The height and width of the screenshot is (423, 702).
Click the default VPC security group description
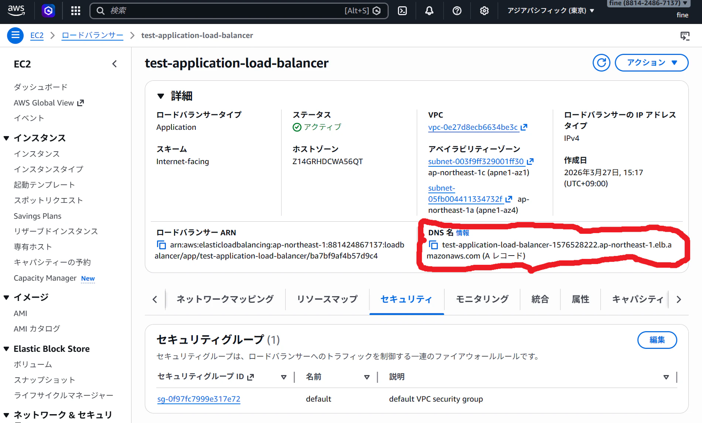(x=436, y=399)
